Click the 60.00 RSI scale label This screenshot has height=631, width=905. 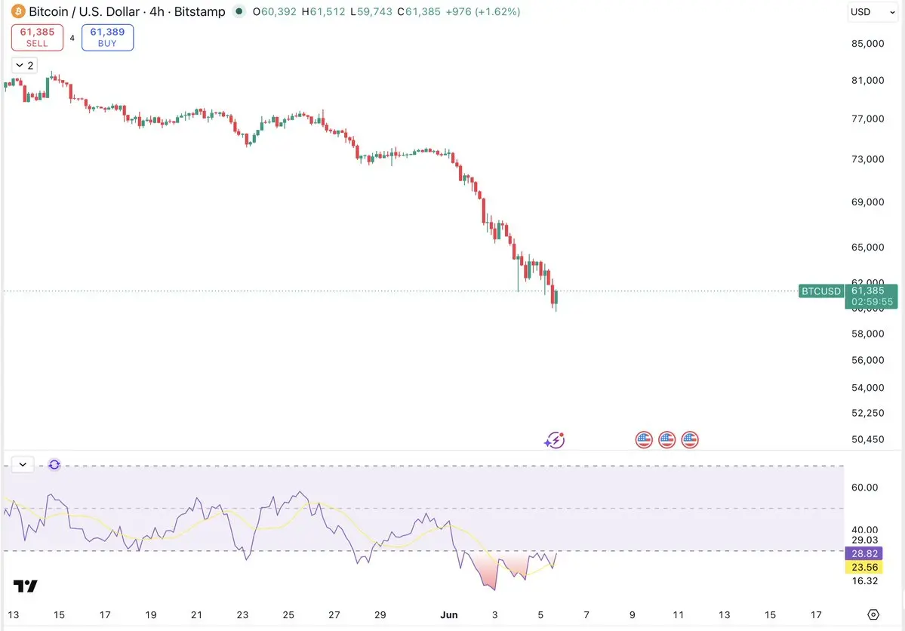tap(864, 488)
